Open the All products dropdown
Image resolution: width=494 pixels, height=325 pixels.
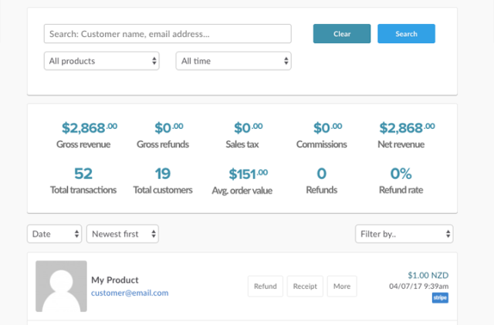(x=102, y=60)
